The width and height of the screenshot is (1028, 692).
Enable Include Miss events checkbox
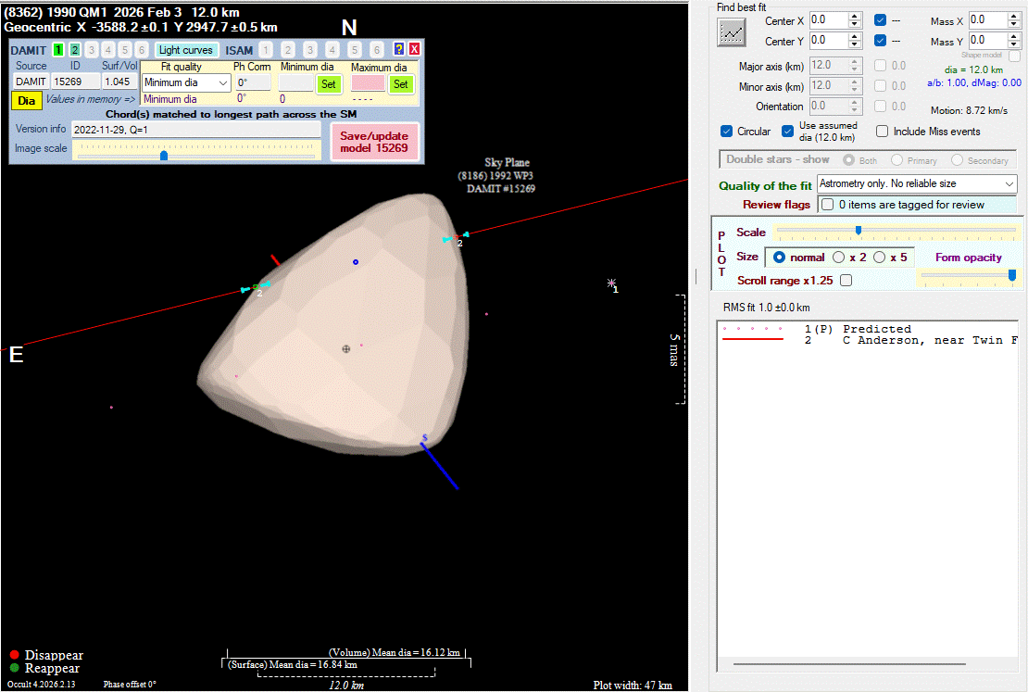tap(883, 132)
